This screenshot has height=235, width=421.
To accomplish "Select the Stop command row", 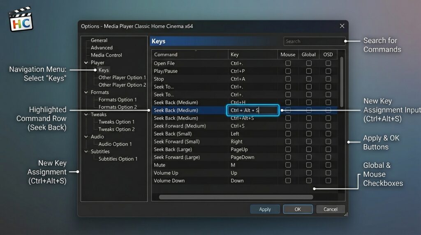I will coord(244,79).
